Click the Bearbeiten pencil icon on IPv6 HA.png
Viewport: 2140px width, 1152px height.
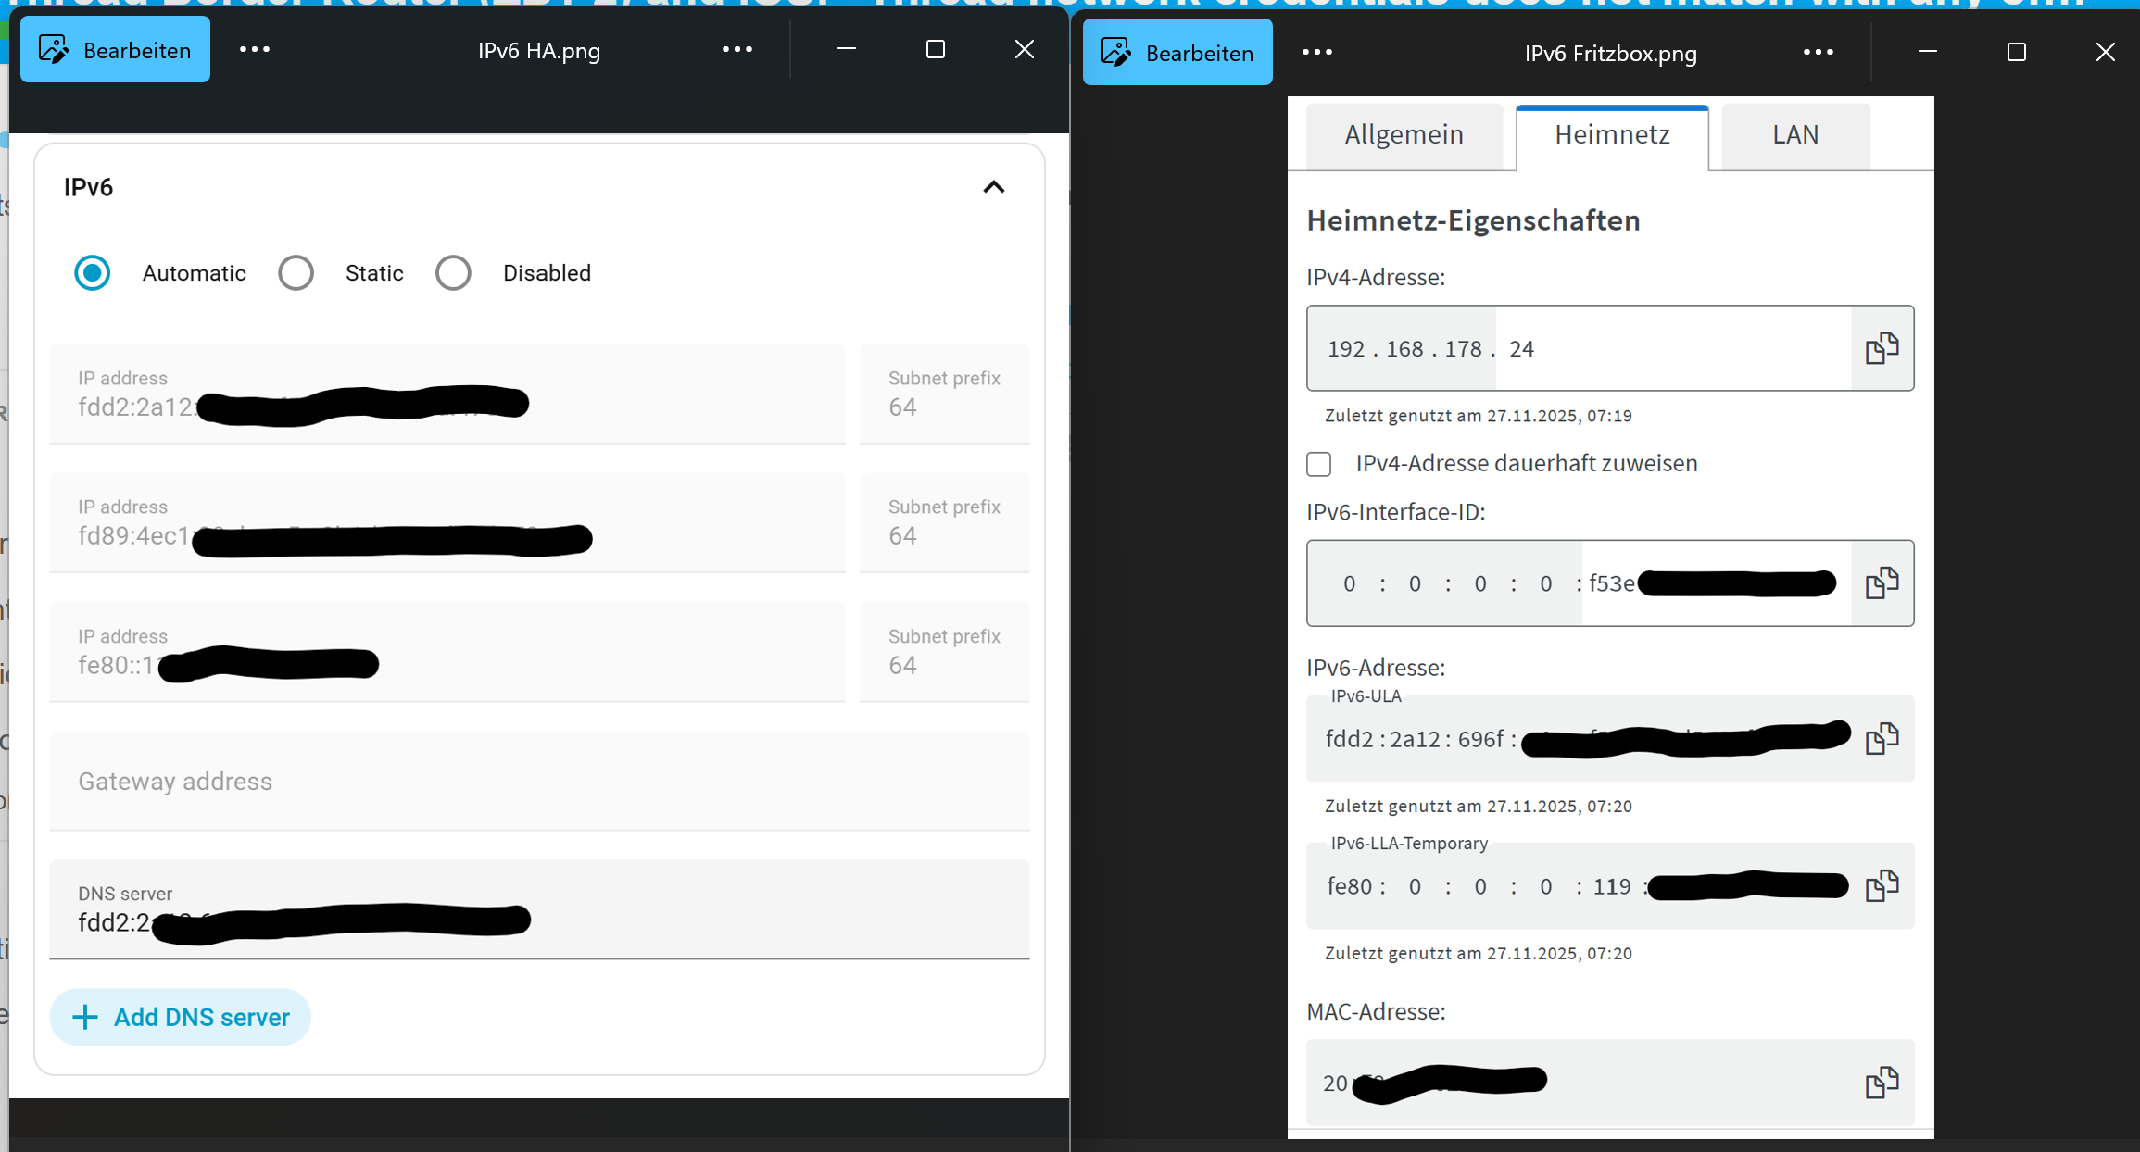(x=53, y=49)
